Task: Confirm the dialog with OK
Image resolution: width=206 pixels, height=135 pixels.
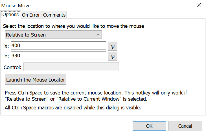Action: (149, 126)
